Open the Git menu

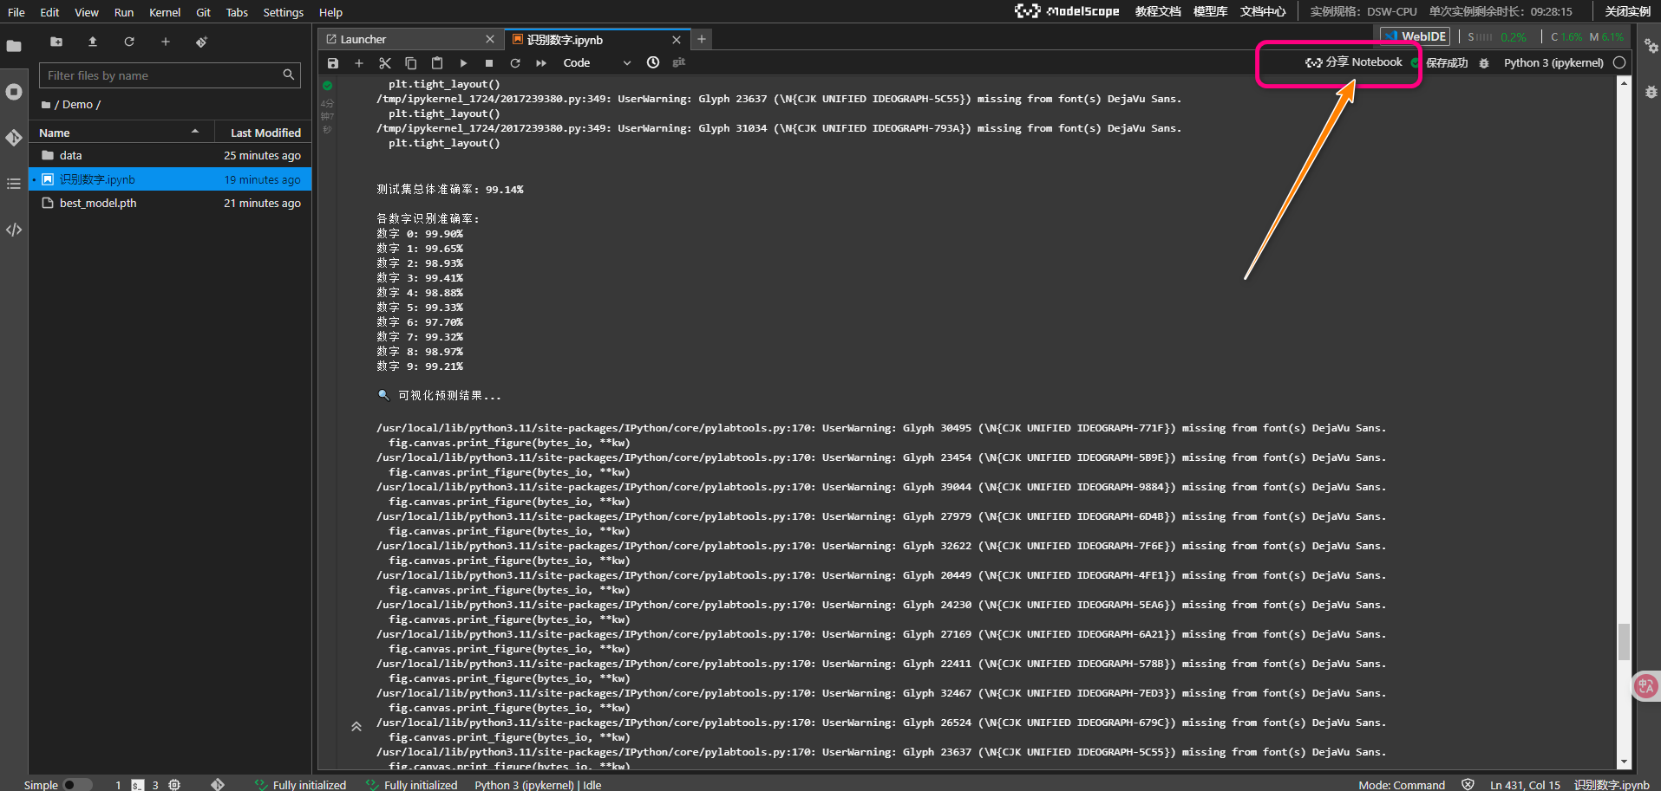(x=204, y=12)
